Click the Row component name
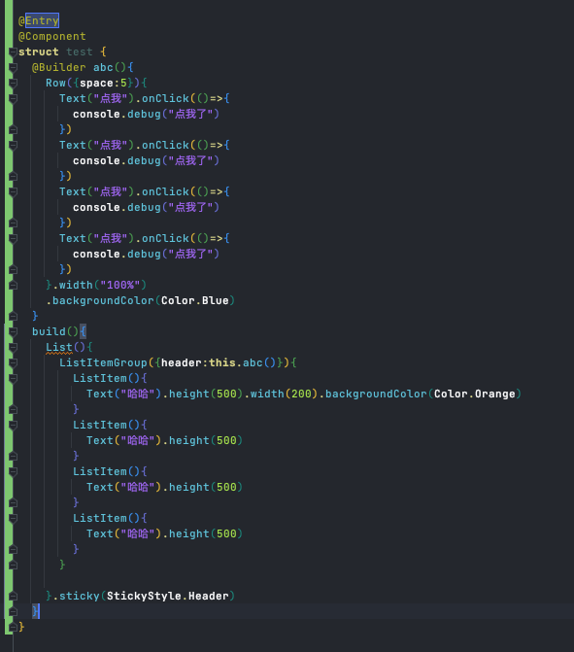The height and width of the screenshot is (652, 574). (x=55, y=84)
